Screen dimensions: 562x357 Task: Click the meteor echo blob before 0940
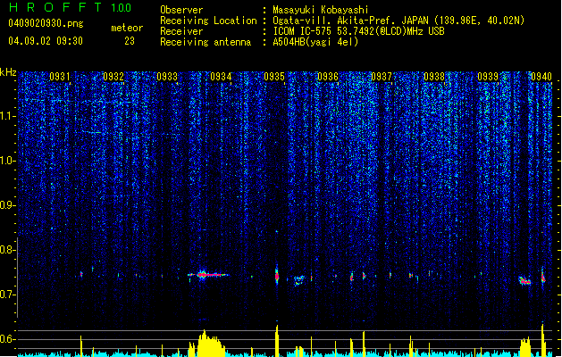tap(524, 281)
